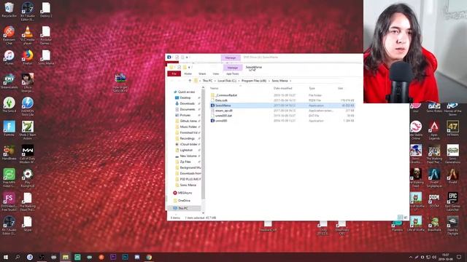Sort files by Date modified column
The height and width of the screenshot is (262, 467).
[x=282, y=88]
